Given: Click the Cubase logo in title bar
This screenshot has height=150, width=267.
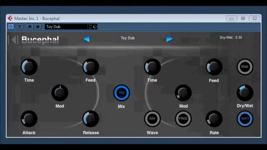Looking at the screenshot, I should (x=10, y=18).
